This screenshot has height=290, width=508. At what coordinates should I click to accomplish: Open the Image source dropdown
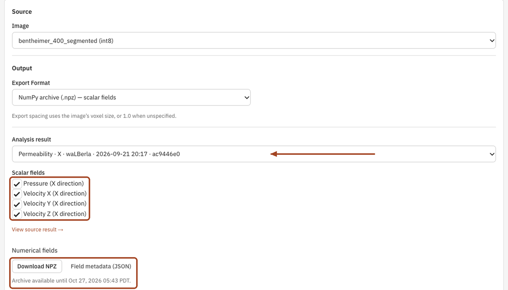[254, 41]
